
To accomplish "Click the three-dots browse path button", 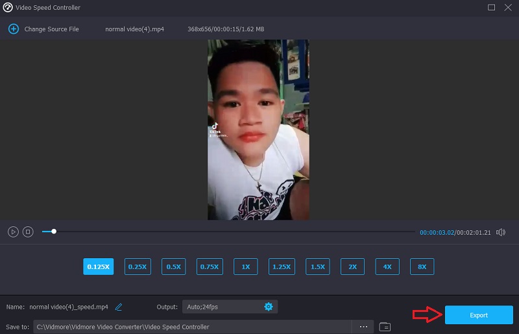I will point(363,326).
